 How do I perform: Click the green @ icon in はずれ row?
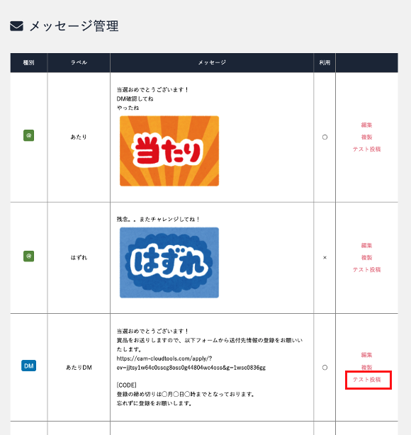point(28,256)
